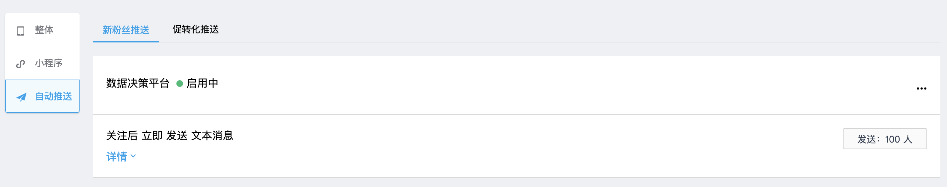Open the 详情 details link
947x187 pixels.
pyautogui.click(x=117, y=156)
